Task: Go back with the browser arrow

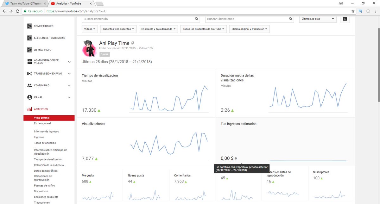Action: click(4, 11)
